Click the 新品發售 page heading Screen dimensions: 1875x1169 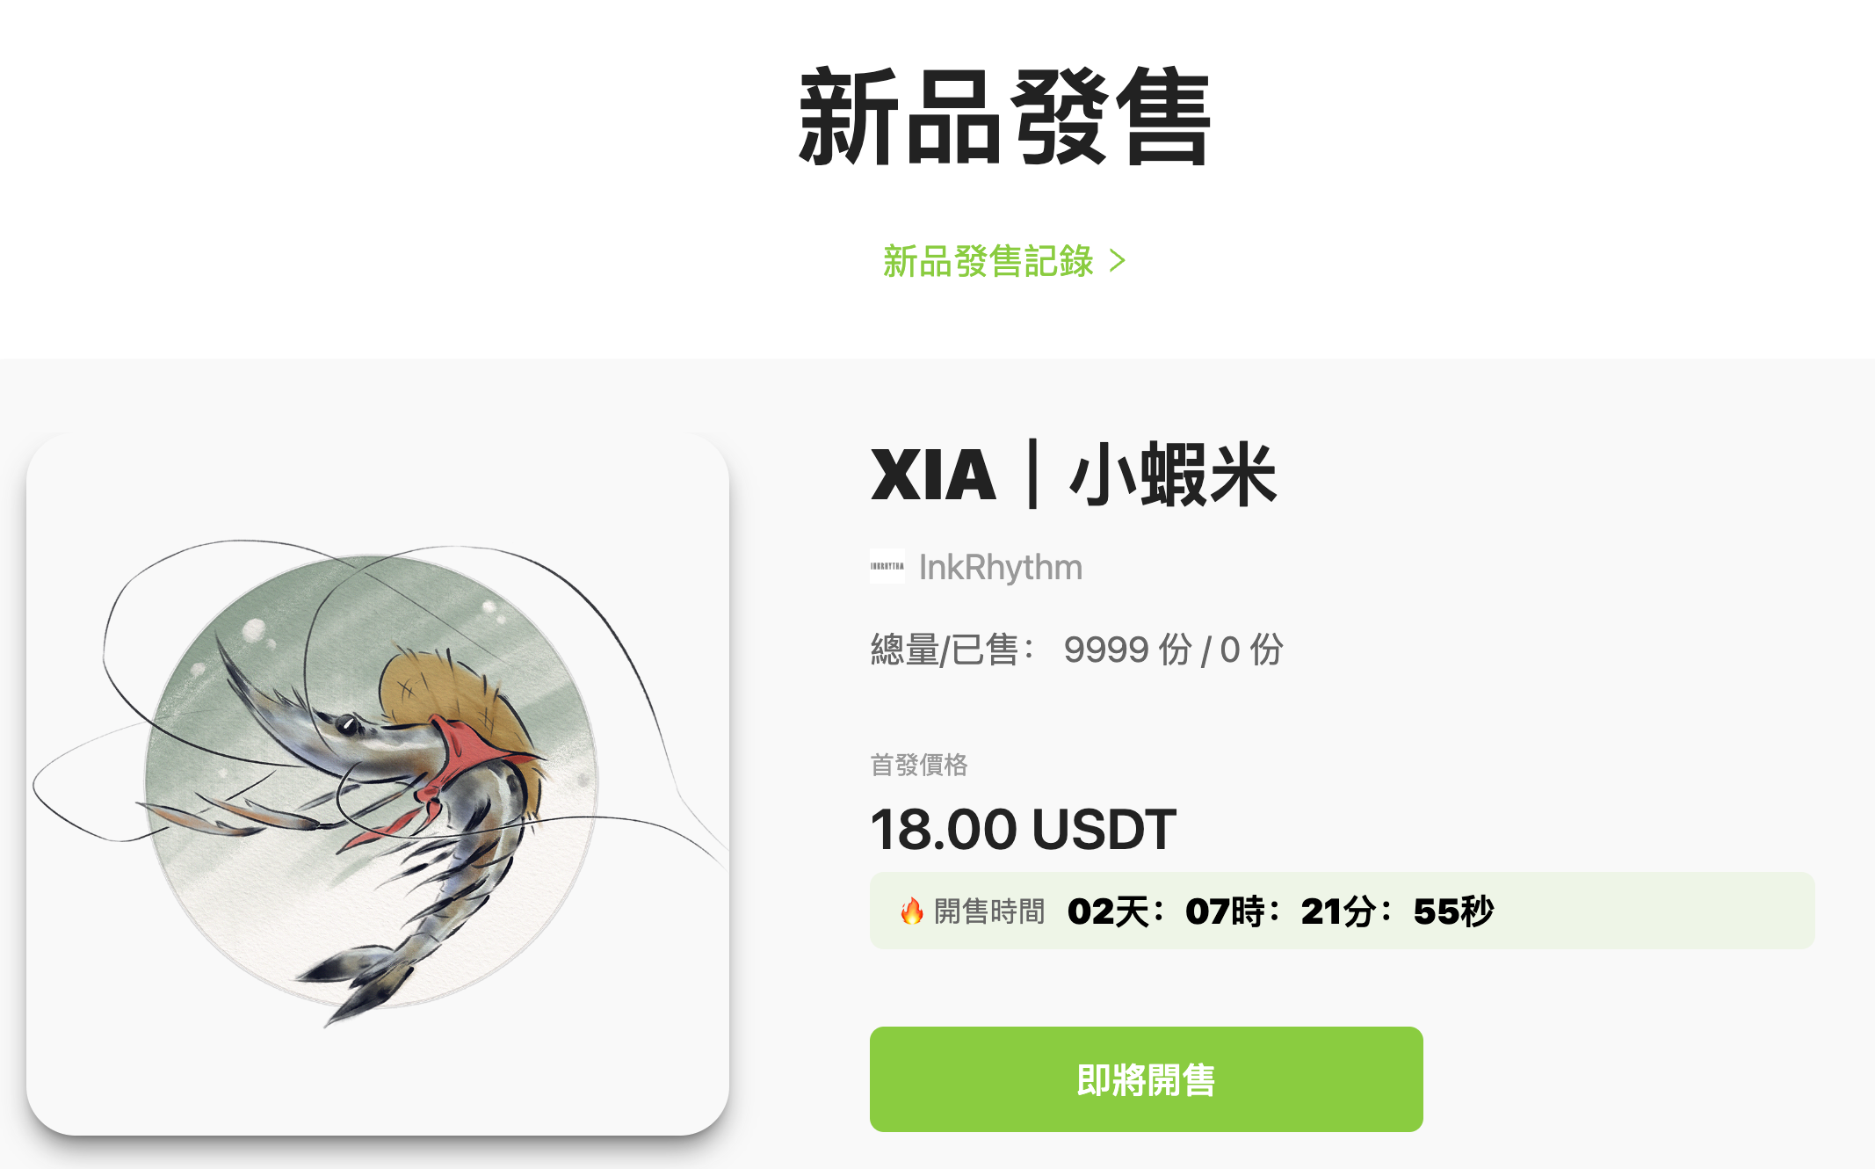[1005, 117]
